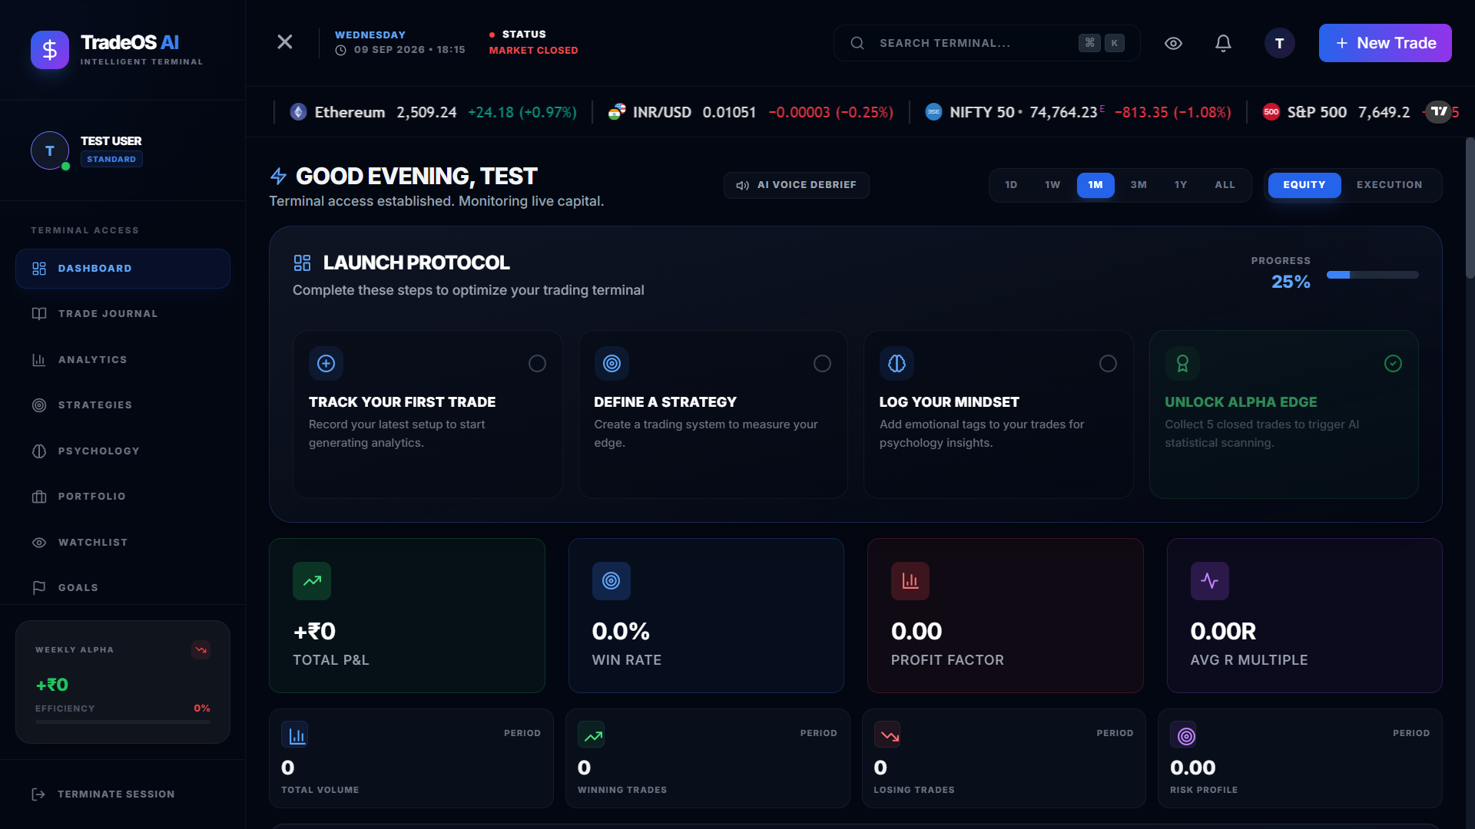Screen dimensions: 1475x829
Task: Switch to the EQUITY view
Action: coord(1304,185)
